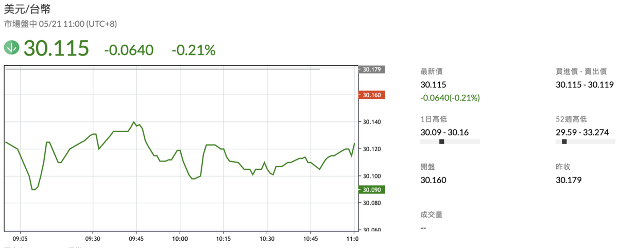Screen dimensions: 618x248
Task: Click the gray 30.179 previous close tag
Action: click(371, 69)
